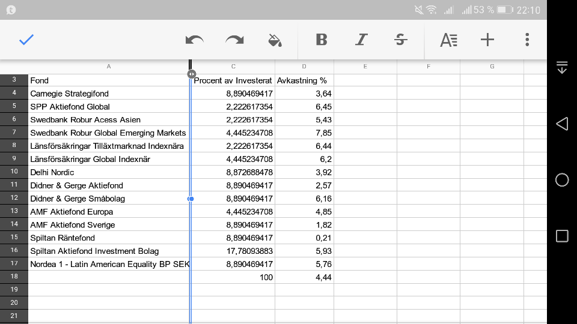The width and height of the screenshot is (577, 324).
Task: Select the total 100 cell
Action: pyautogui.click(x=233, y=277)
